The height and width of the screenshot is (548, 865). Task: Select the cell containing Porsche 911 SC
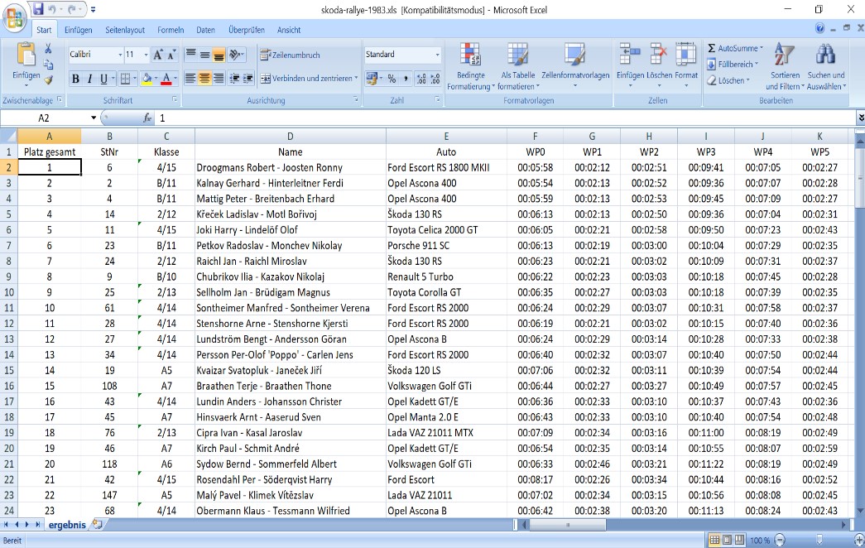click(446, 246)
